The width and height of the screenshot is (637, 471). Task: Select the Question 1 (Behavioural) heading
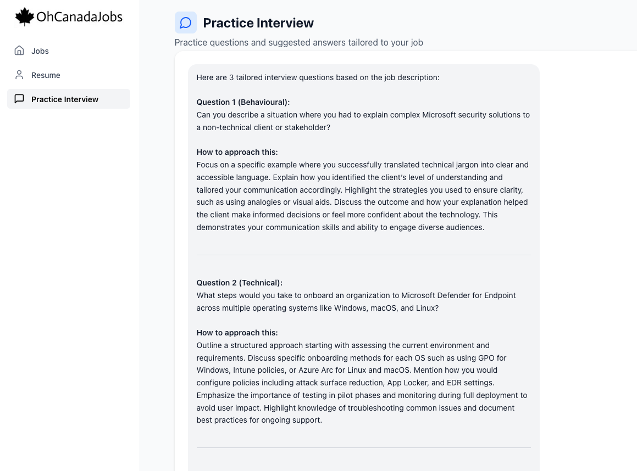click(x=243, y=102)
